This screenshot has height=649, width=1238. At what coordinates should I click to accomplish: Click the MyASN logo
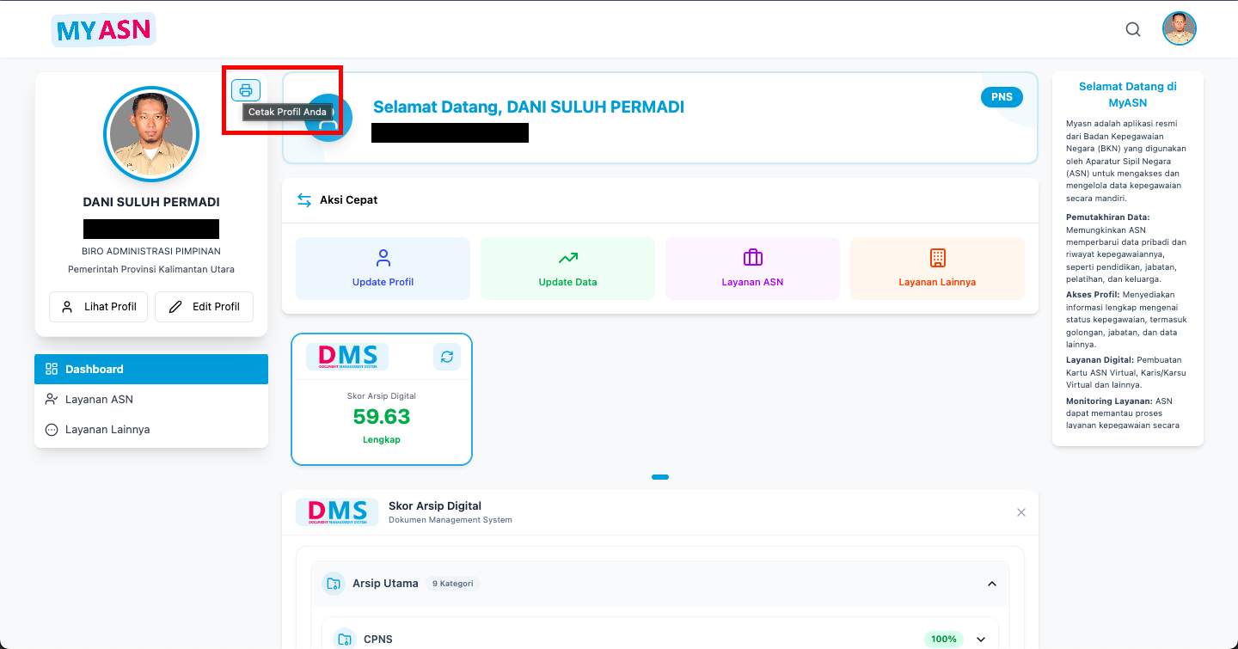click(x=103, y=30)
